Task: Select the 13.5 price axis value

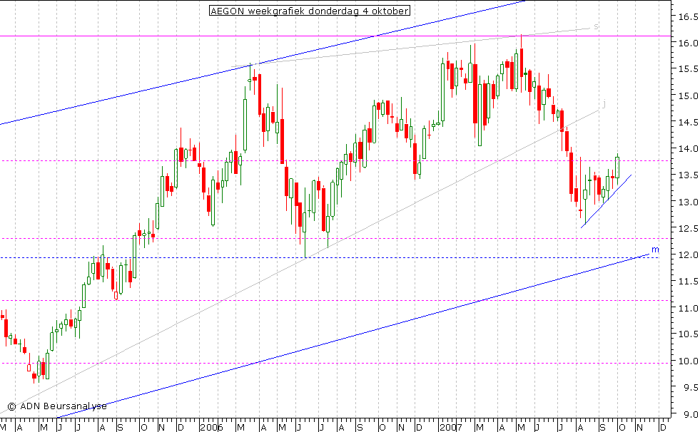Action: (x=688, y=175)
